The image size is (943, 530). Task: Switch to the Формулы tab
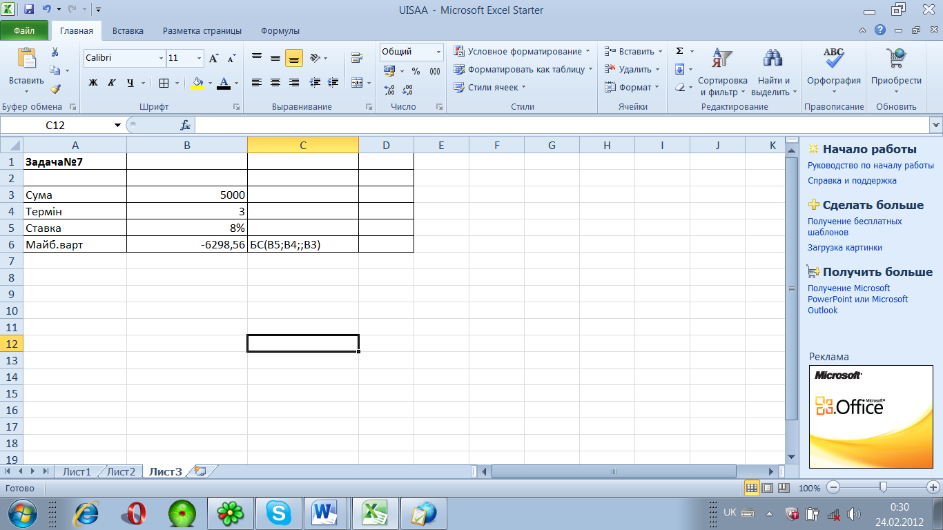(x=280, y=30)
